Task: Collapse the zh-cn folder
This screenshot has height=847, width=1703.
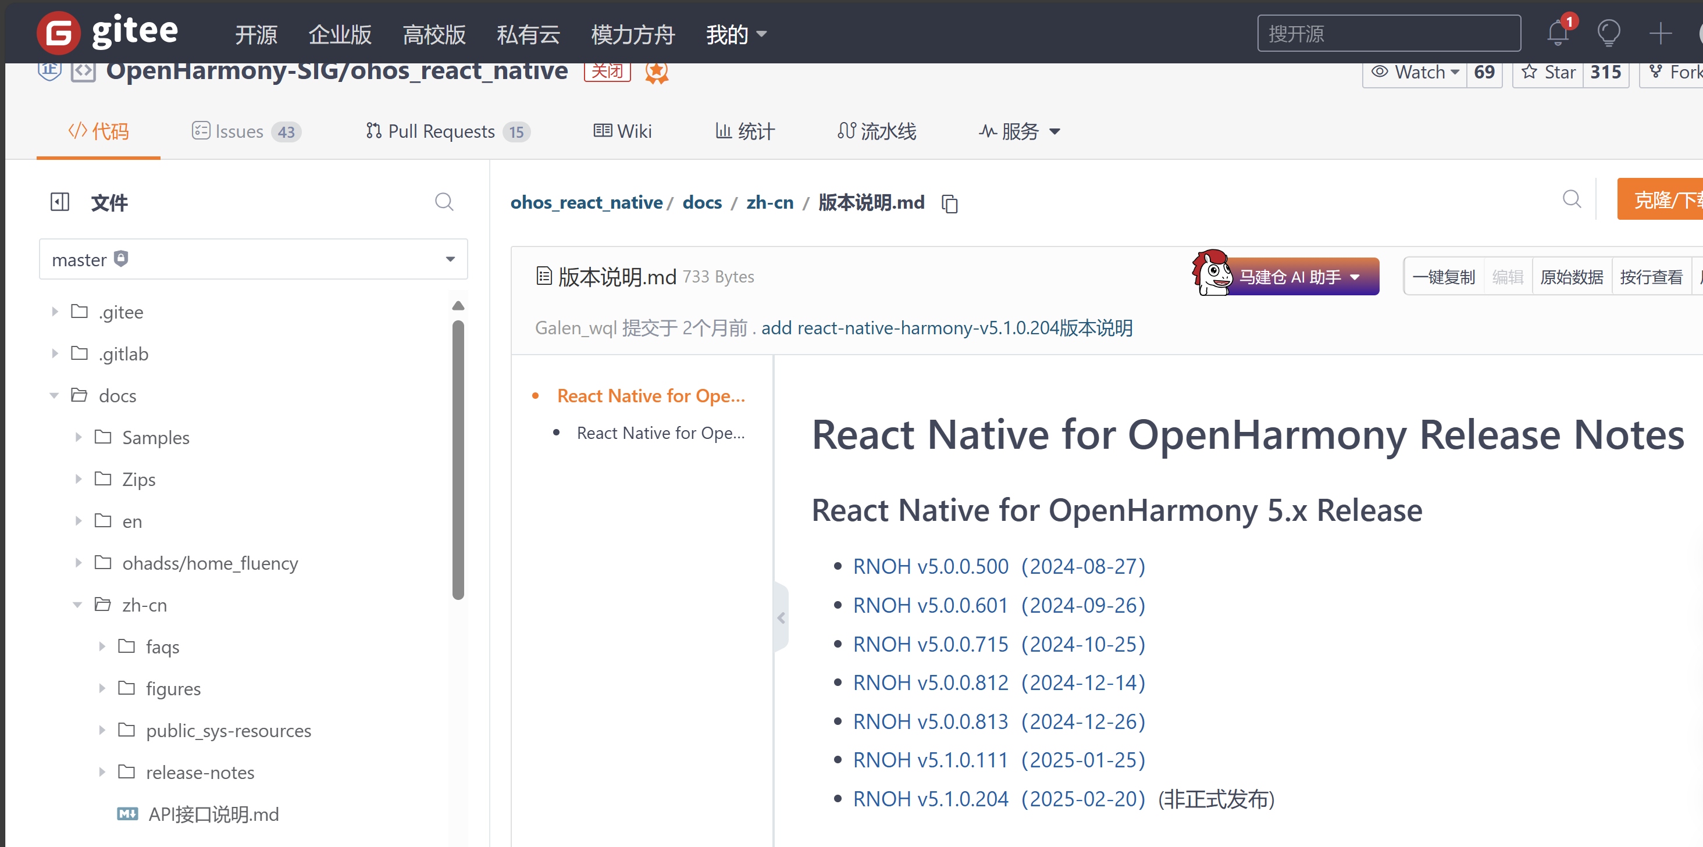Action: click(77, 605)
